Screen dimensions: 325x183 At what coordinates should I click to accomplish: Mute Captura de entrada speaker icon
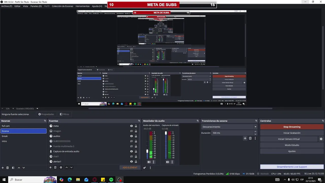168,162
